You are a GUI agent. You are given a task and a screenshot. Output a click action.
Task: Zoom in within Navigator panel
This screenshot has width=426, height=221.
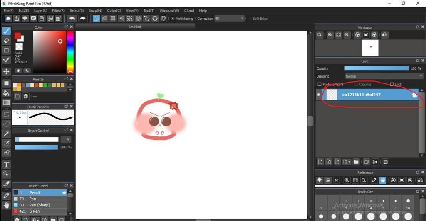330,35
